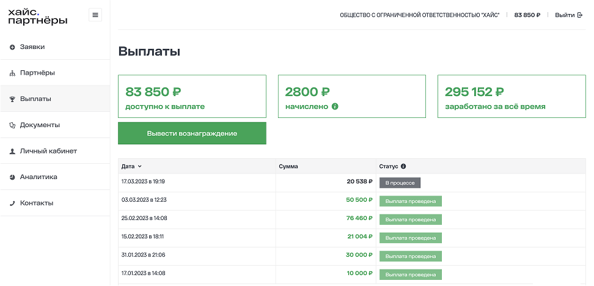Click the hamburger menu icon
The width and height of the screenshot is (594, 286).
click(x=95, y=15)
